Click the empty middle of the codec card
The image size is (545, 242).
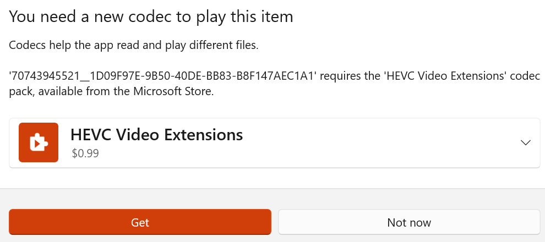[x=358, y=143]
